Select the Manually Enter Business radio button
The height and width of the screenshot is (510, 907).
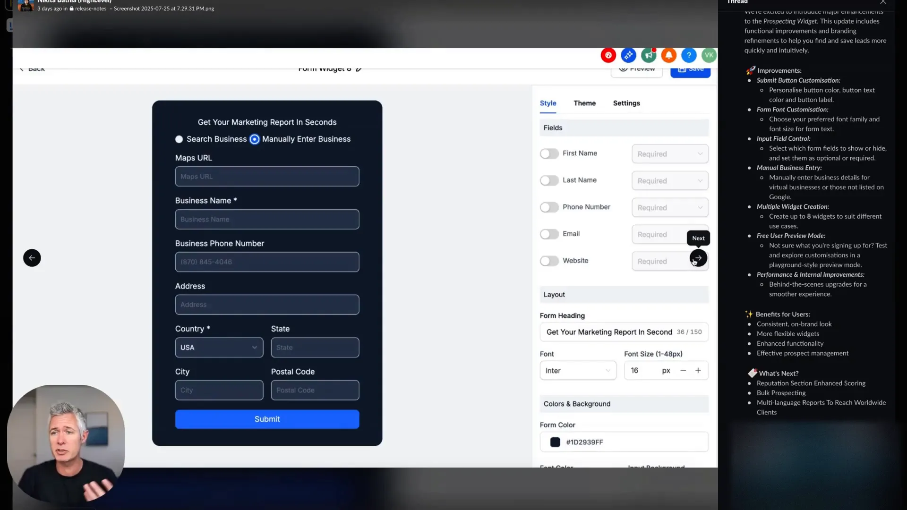(x=255, y=139)
